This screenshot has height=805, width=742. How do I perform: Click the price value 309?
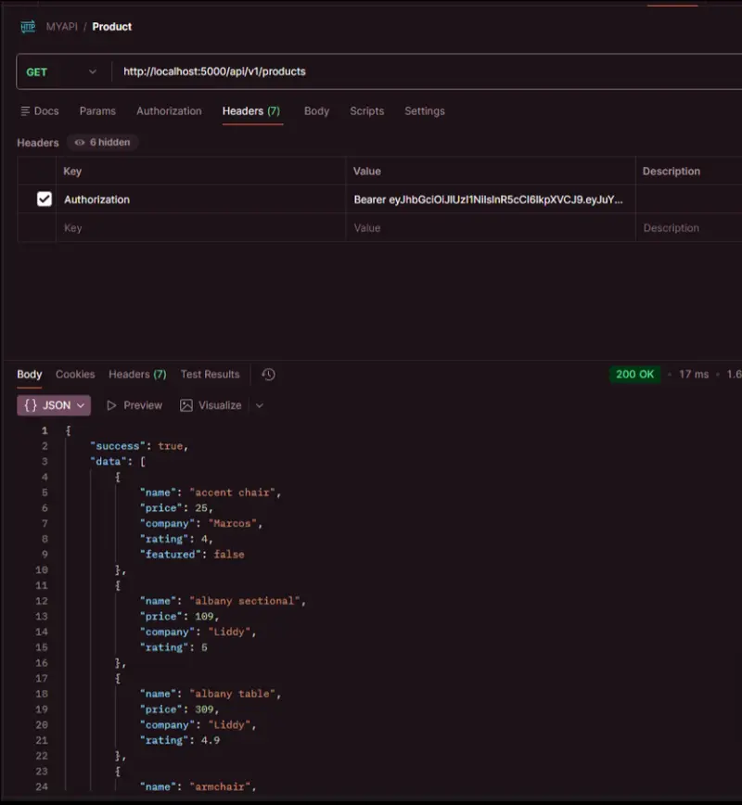[204, 709]
